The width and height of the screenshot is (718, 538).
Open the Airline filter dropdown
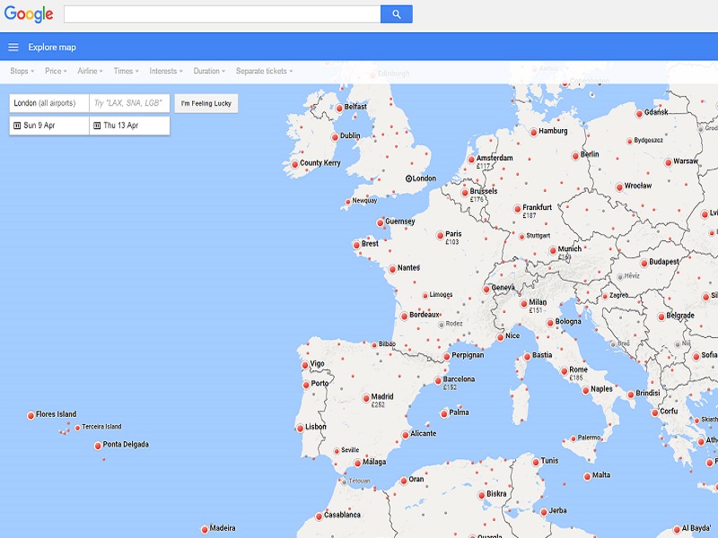pyautogui.click(x=90, y=71)
